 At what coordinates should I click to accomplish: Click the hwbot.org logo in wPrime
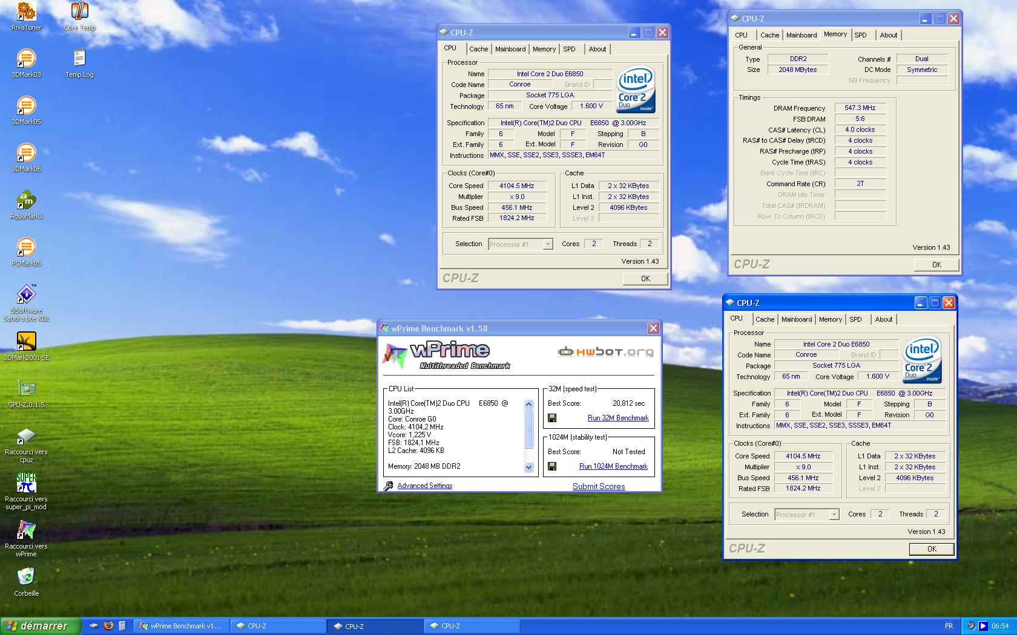click(x=606, y=351)
